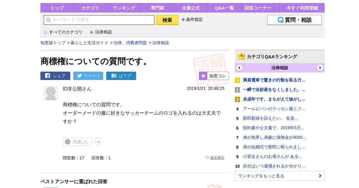The image size is (359, 188).
Task: Select the すべてのカテゴリ radio button
Action: (45, 32)
